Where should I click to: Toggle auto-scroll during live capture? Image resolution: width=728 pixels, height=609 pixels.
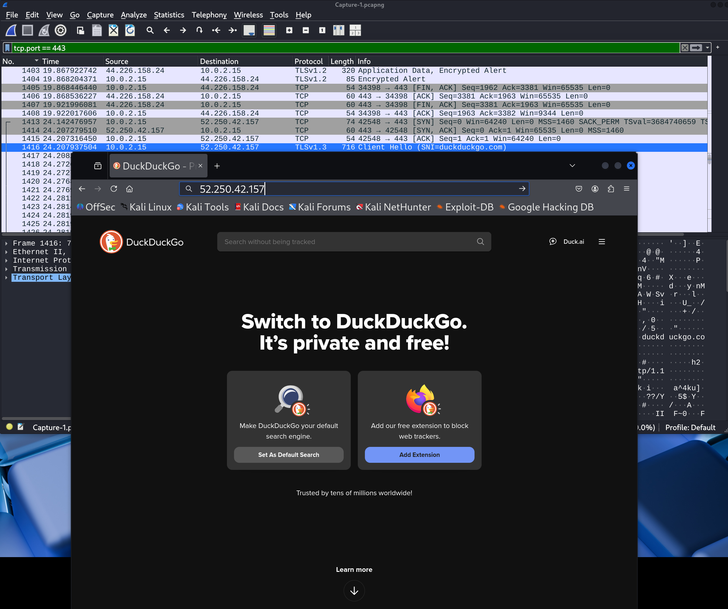[249, 30]
